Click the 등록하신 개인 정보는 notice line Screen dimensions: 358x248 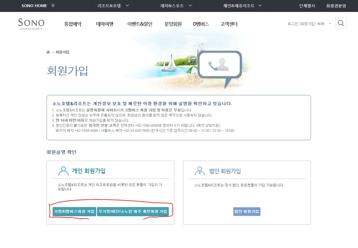coord(132,115)
